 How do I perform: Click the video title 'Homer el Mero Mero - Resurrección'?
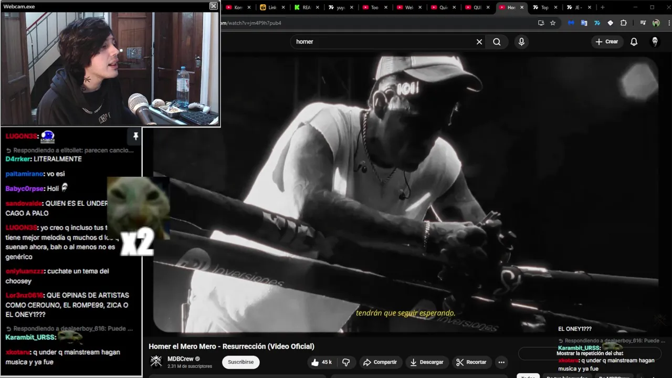pyautogui.click(x=232, y=346)
